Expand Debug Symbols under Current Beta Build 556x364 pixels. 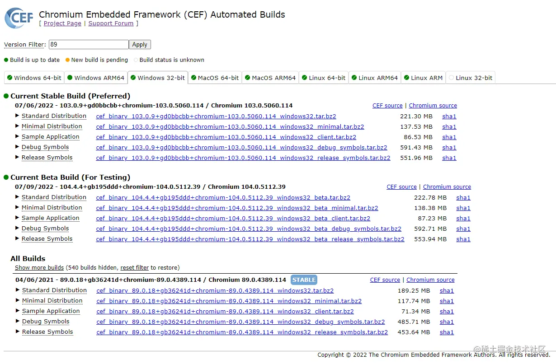point(45,229)
